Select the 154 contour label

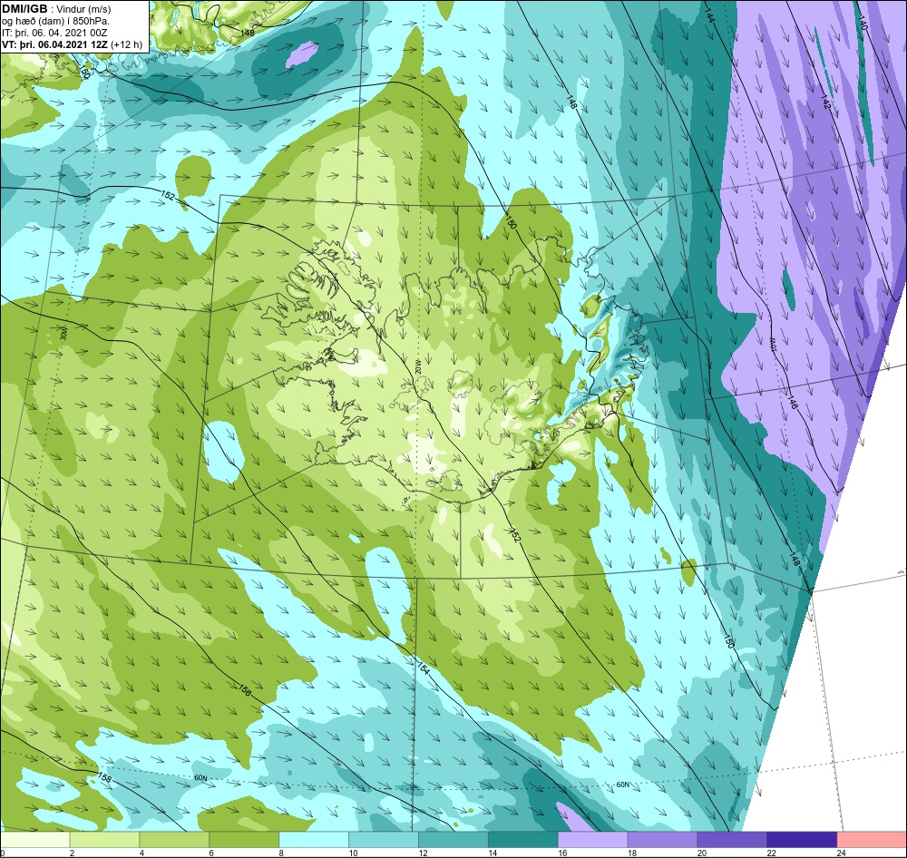click(423, 668)
